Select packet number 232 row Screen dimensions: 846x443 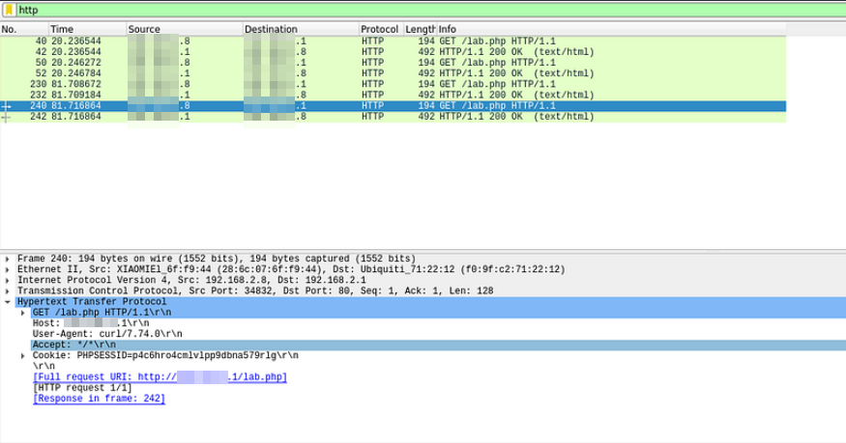[x=393, y=96]
